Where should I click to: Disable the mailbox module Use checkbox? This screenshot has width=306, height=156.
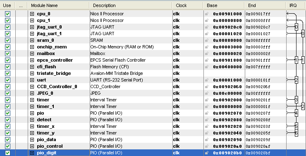point(7,53)
